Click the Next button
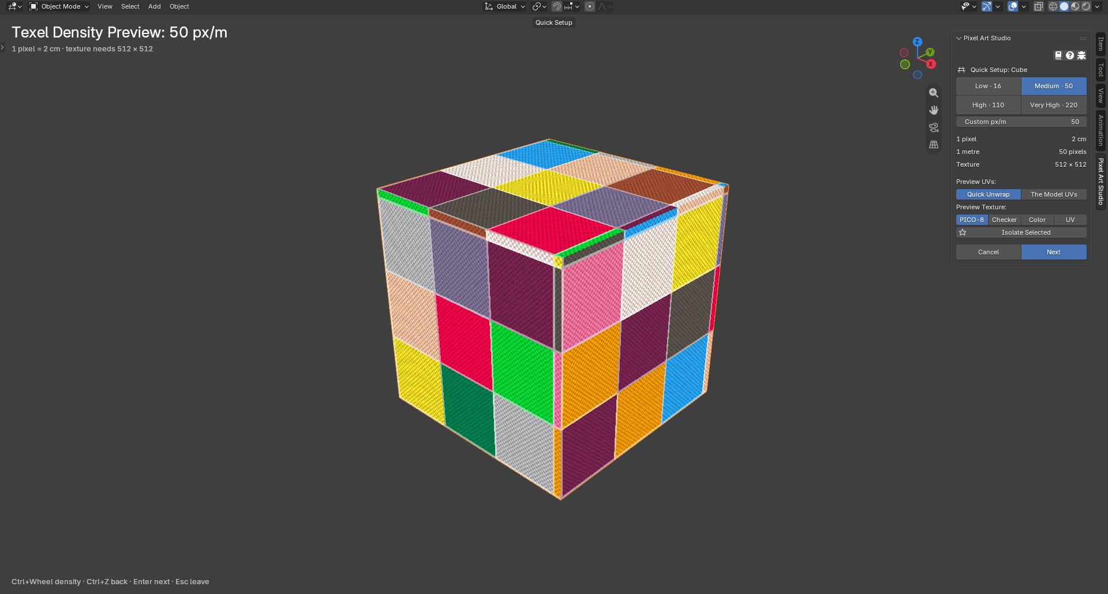 click(1054, 252)
